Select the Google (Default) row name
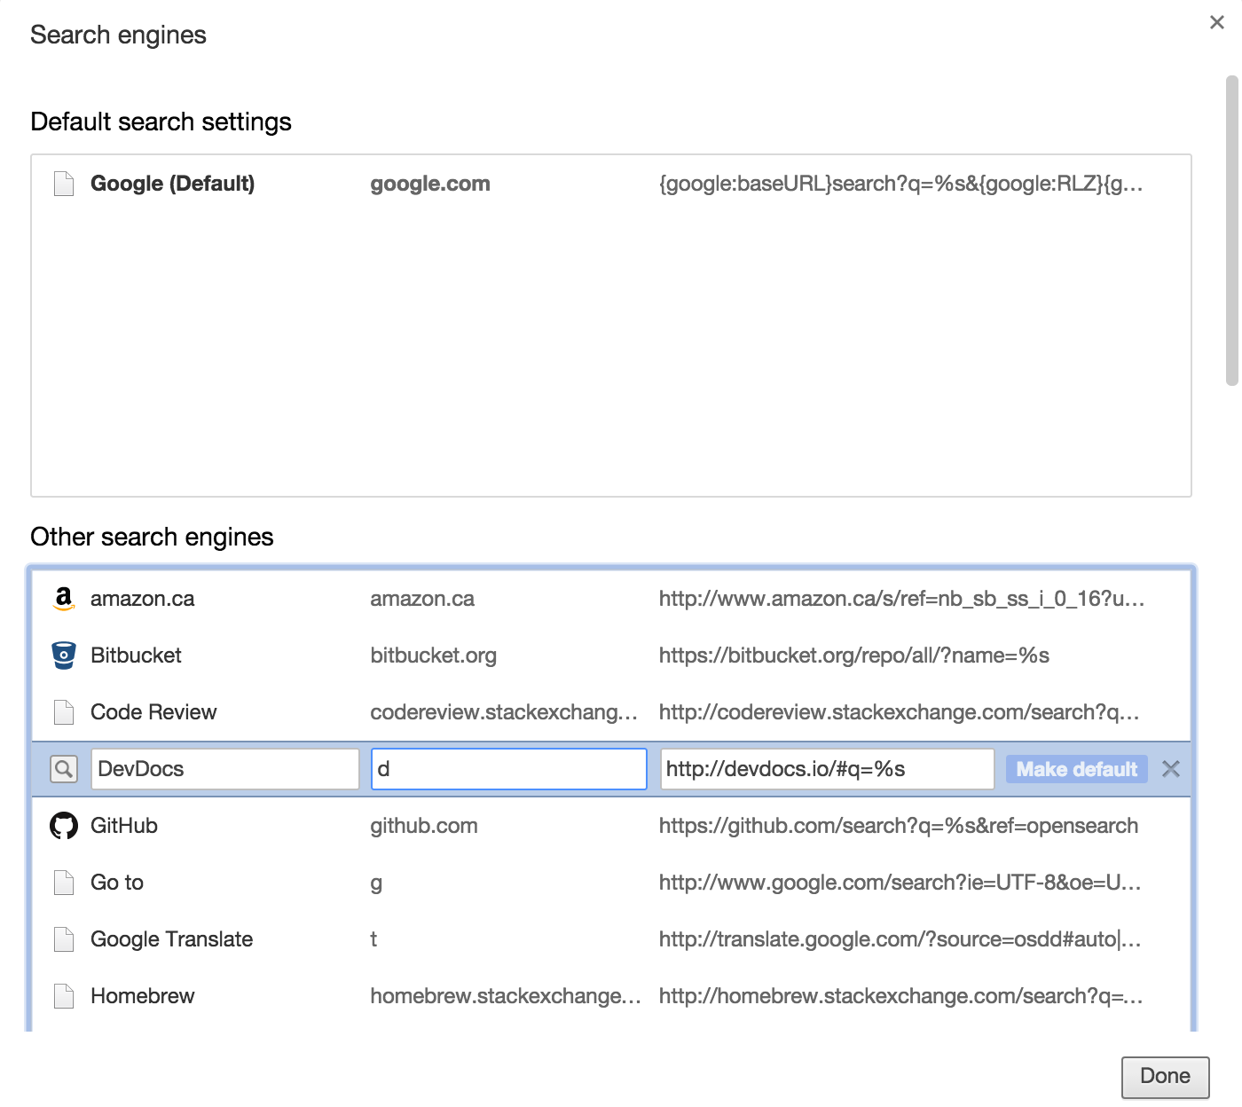 (x=172, y=184)
